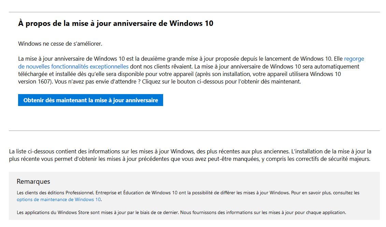This screenshot has width=386, height=227.
Task: Click the 'Windows ne cesse de s'améliorer' sentence
Action: (60, 44)
